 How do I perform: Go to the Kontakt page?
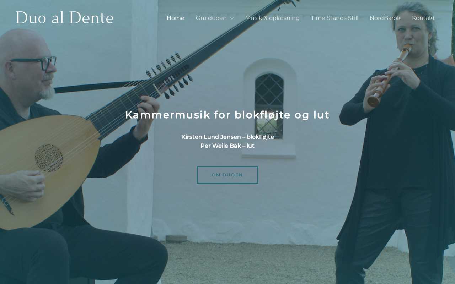(423, 18)
